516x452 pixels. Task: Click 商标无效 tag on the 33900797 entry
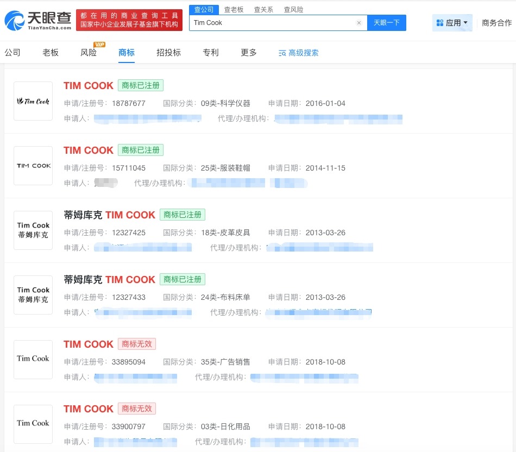[137, 409]
